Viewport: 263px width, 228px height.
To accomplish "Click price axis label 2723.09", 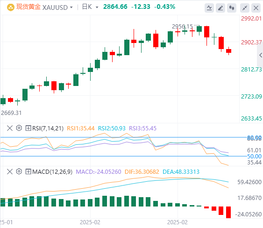I will point(251,97).
